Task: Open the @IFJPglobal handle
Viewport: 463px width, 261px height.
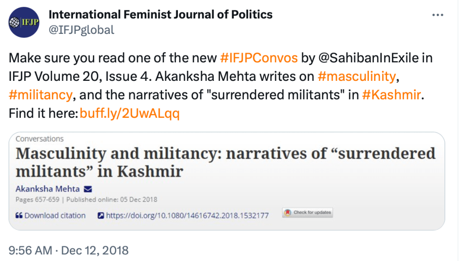Action: point(81,30)
